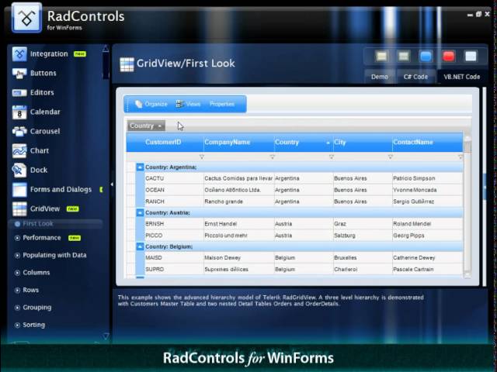Click the GridView/First Look header grid icon
497x372 pixels.
(x=127, y=64)
